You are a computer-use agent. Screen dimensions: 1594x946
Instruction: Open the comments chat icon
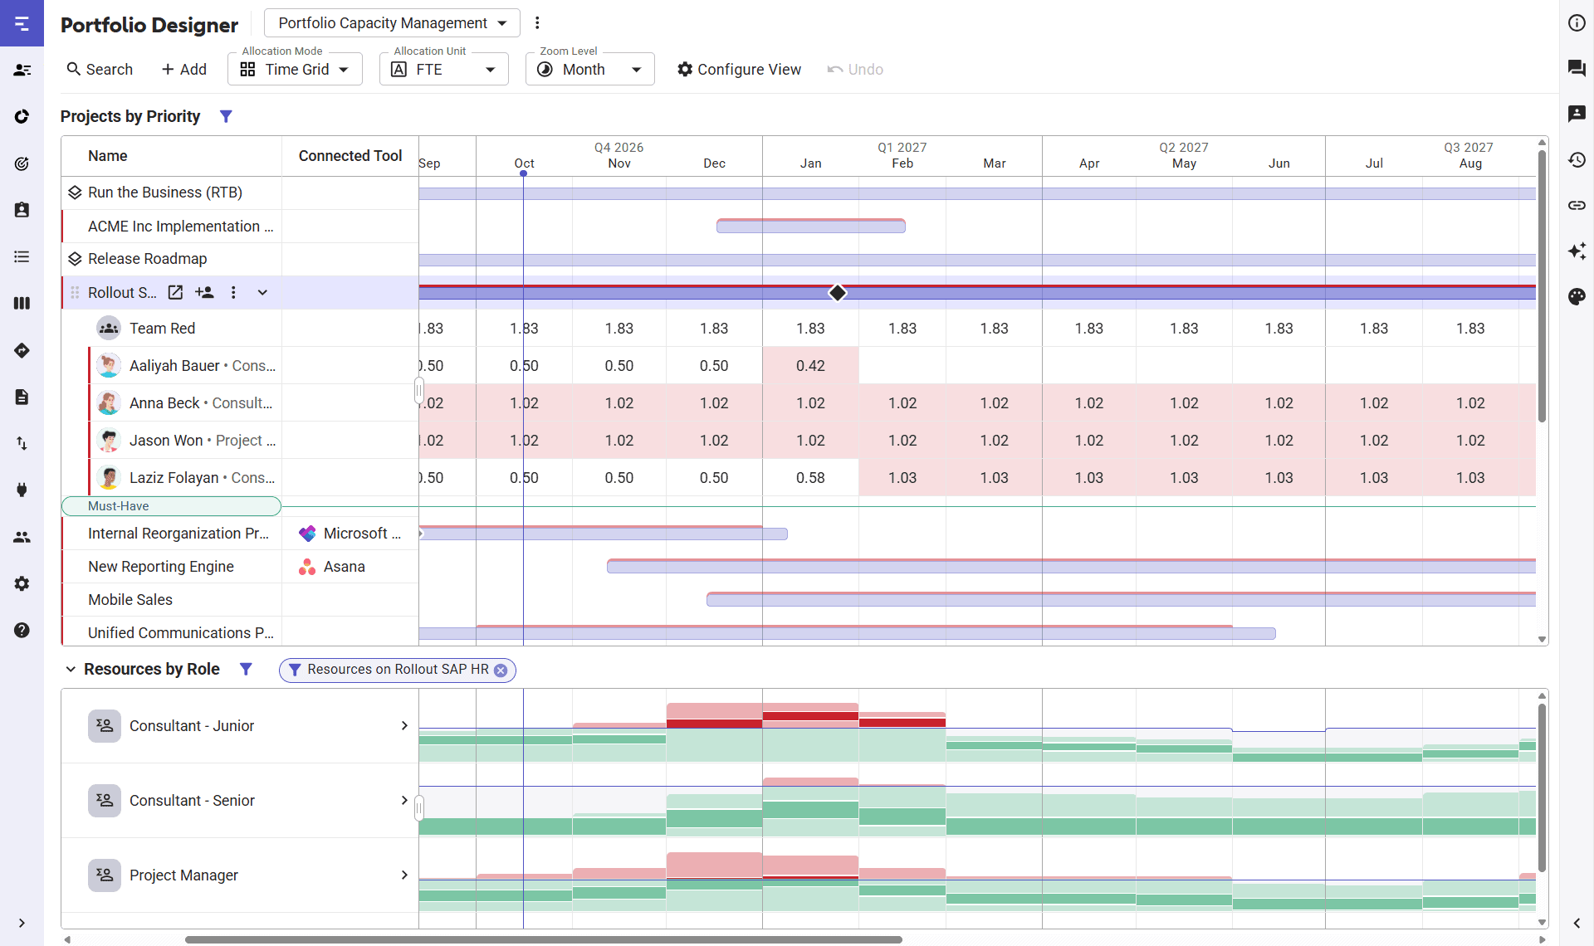[1577, 68]
